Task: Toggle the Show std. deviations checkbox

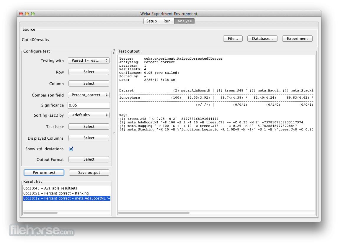Action: click(x=71, y=149)
